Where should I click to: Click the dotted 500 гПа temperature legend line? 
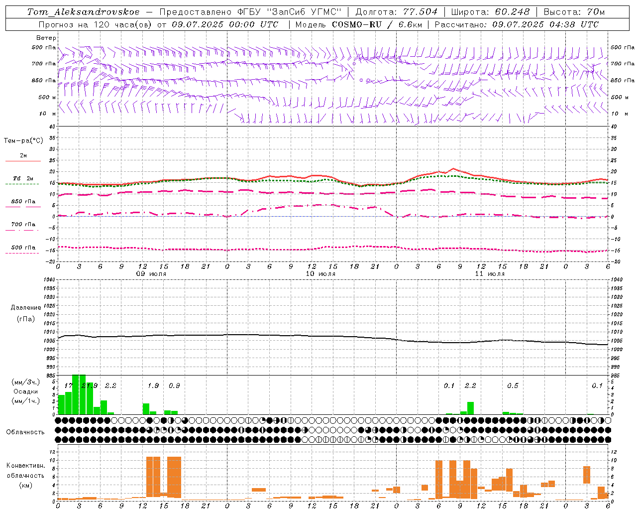(x=22, y=253)
